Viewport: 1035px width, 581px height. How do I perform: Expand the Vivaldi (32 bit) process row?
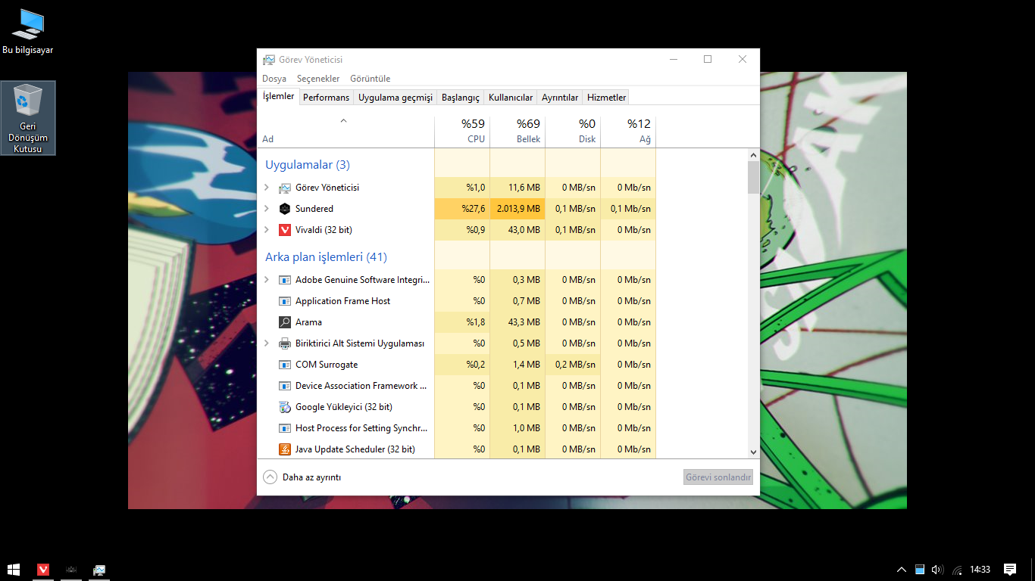coord(266,230)
